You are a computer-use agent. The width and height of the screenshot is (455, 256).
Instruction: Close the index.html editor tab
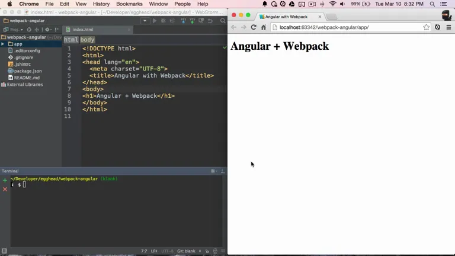129,29
